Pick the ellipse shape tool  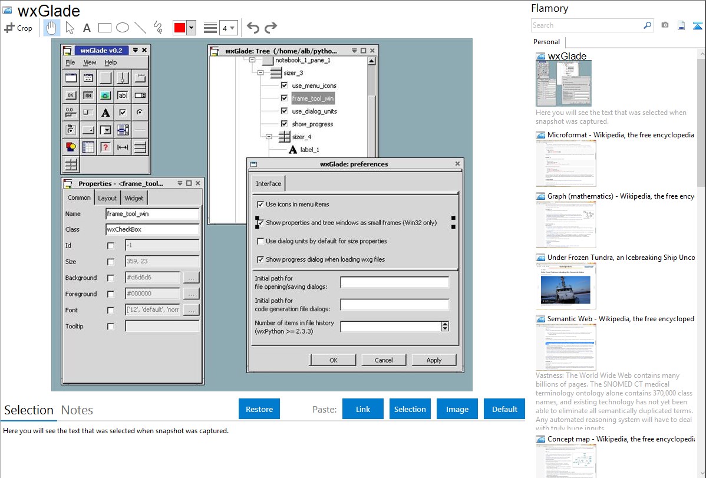click(x=123, y=28)
